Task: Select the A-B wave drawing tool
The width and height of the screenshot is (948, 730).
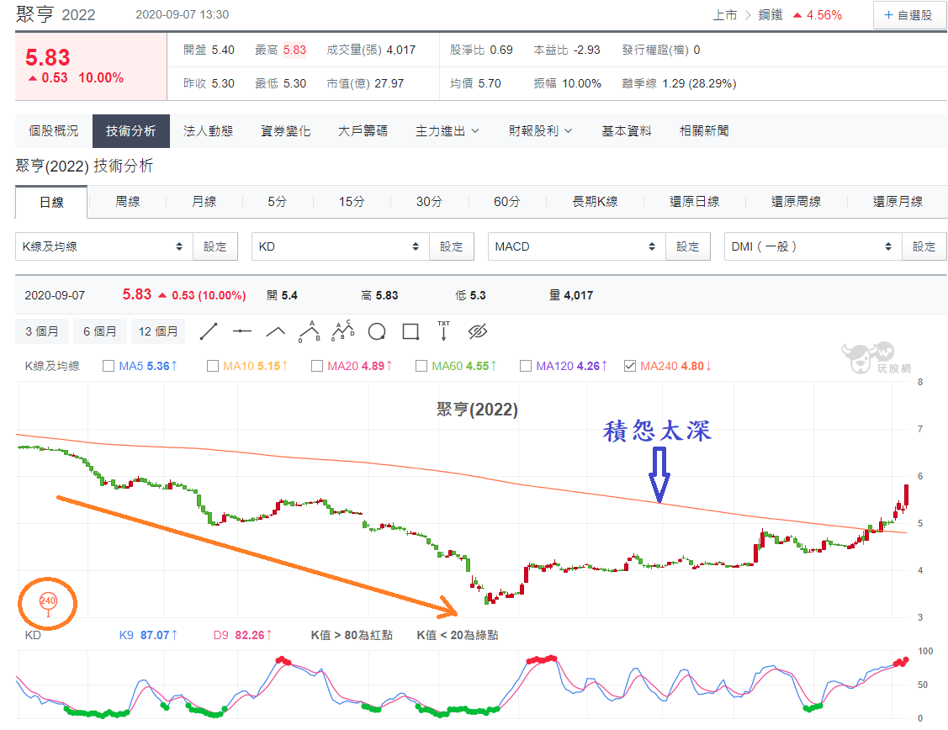Action: pos(310,331)
